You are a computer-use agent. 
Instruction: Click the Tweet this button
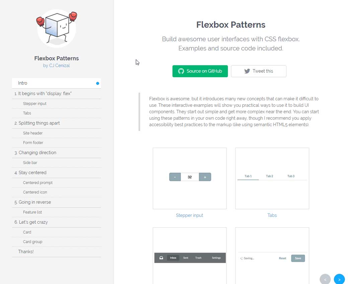click(x=258, y=71)
